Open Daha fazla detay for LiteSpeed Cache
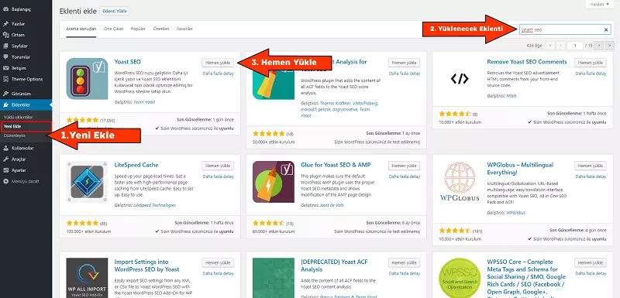The width and height of the screenshot is (620, 298). pos(219,176)
